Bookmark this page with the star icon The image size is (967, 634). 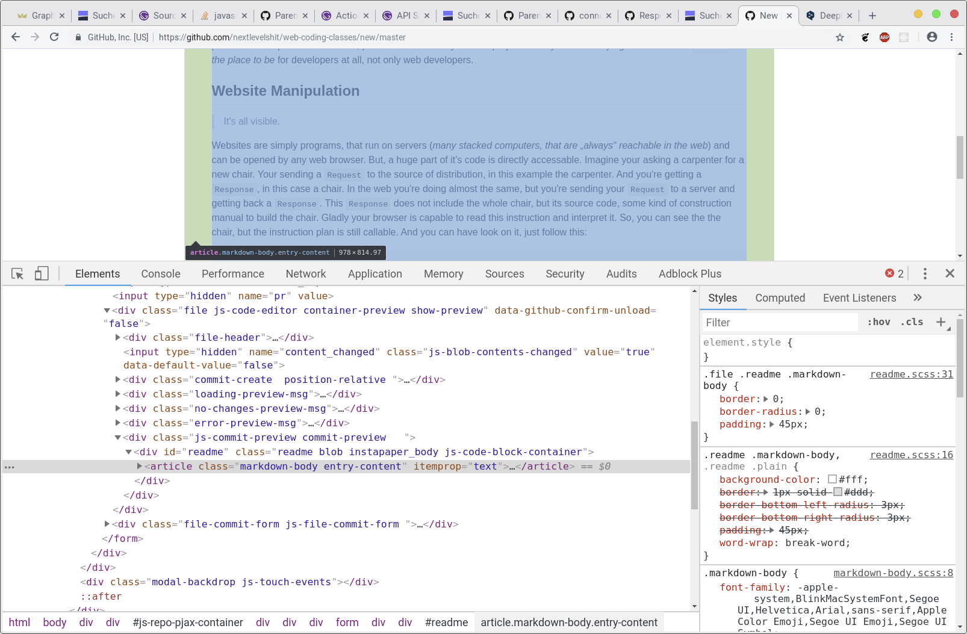(840, 37)
